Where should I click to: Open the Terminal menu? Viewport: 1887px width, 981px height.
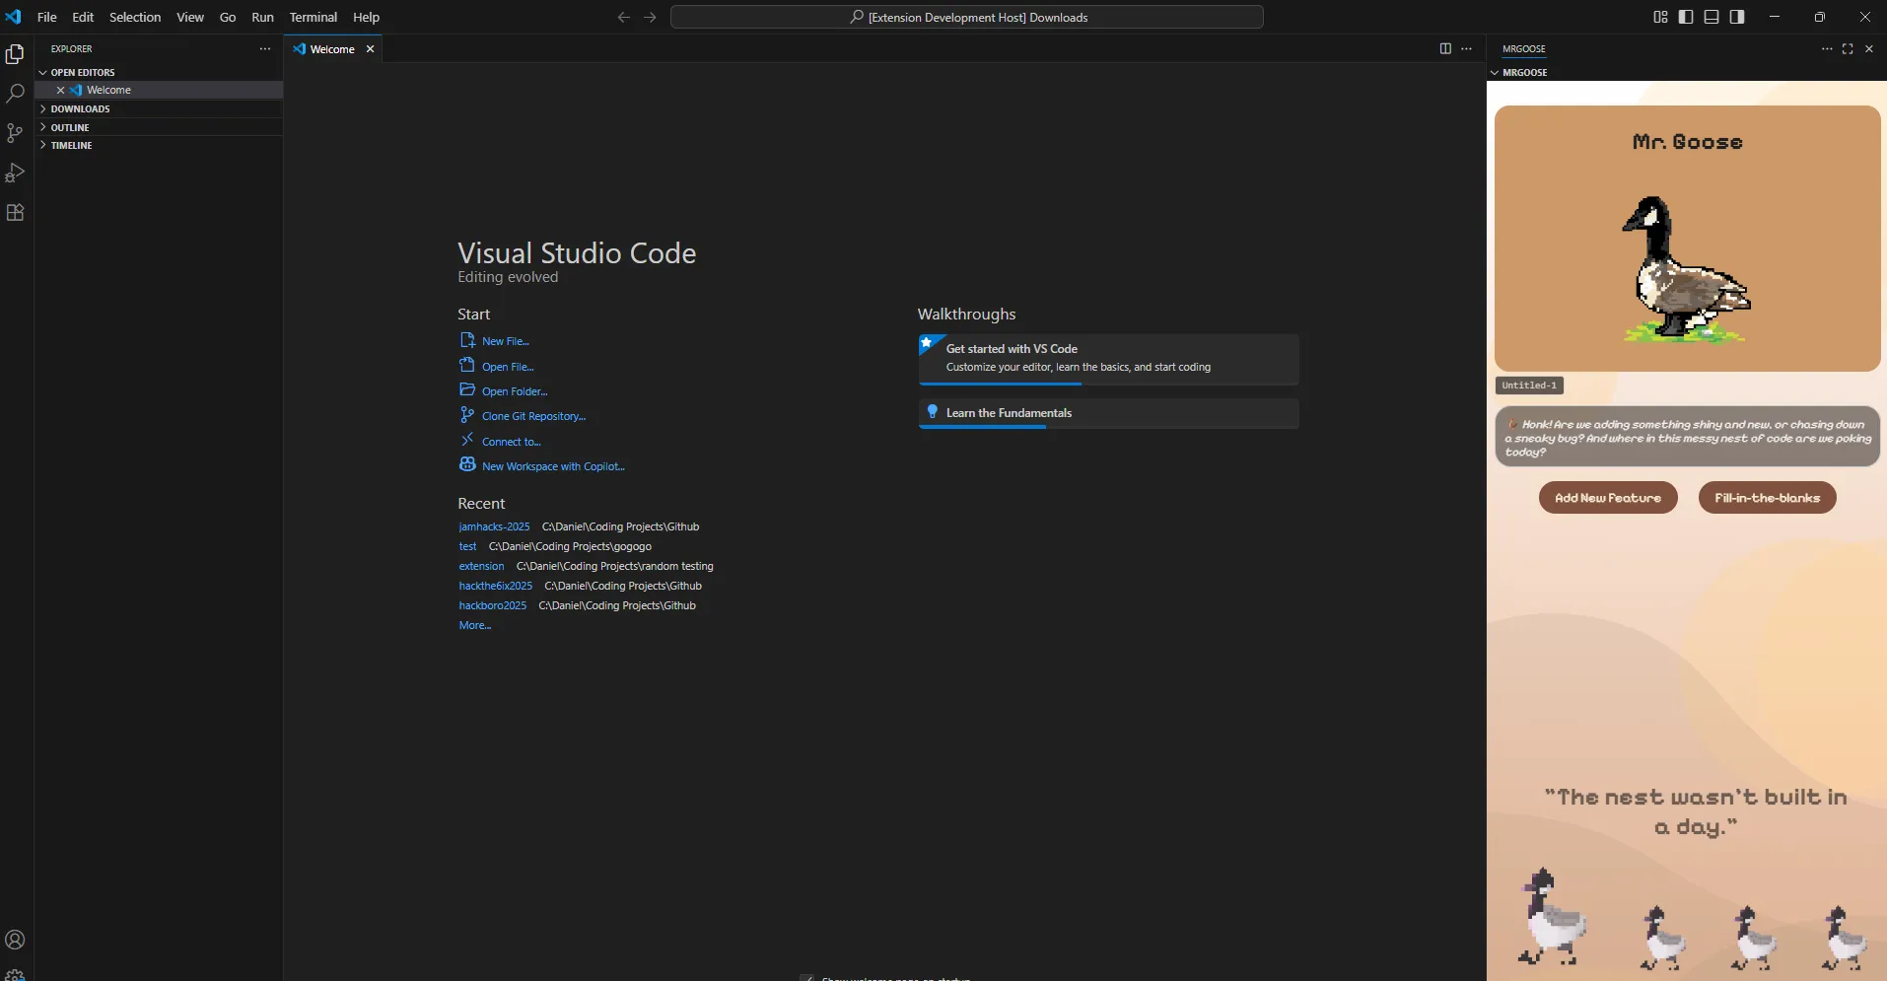[313, 17]
